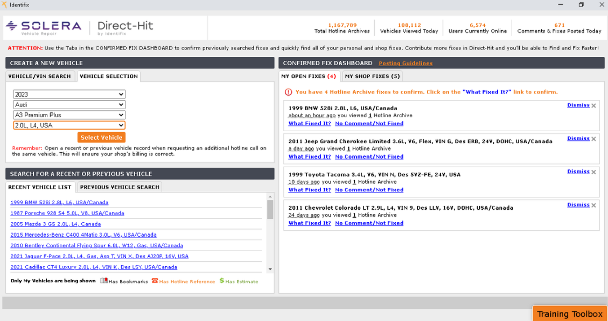Expand the make dropdown showing Audi
Viewport: 608px width, 321px height.
pos(69,105)
